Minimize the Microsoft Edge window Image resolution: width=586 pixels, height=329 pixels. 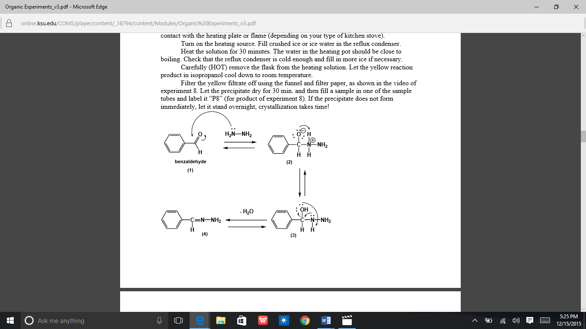tap(537, 7)
